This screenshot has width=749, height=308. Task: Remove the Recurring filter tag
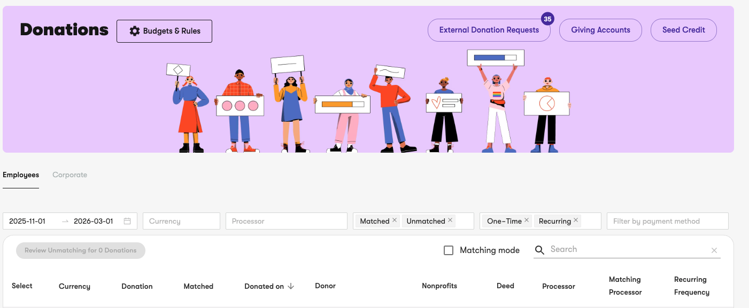pos(576,220)
